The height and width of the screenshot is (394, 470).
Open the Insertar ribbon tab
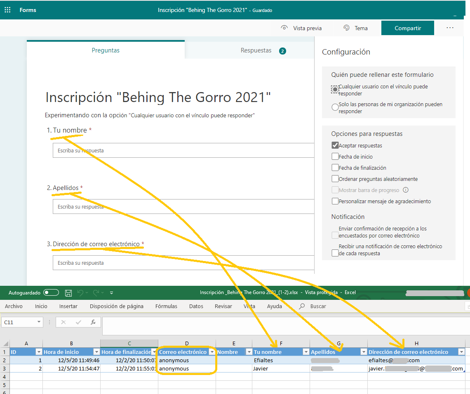pos(68,306)
